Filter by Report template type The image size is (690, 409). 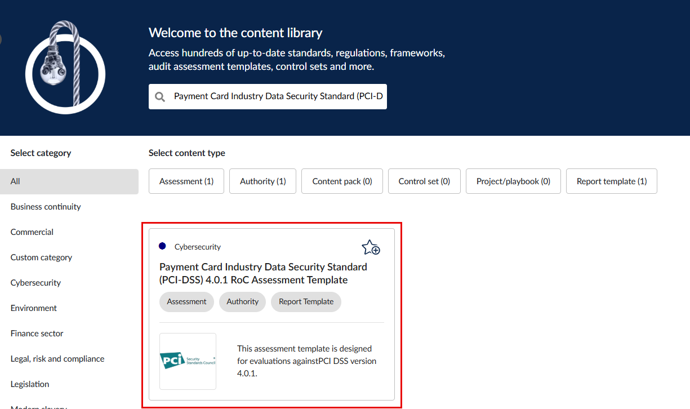611,181
